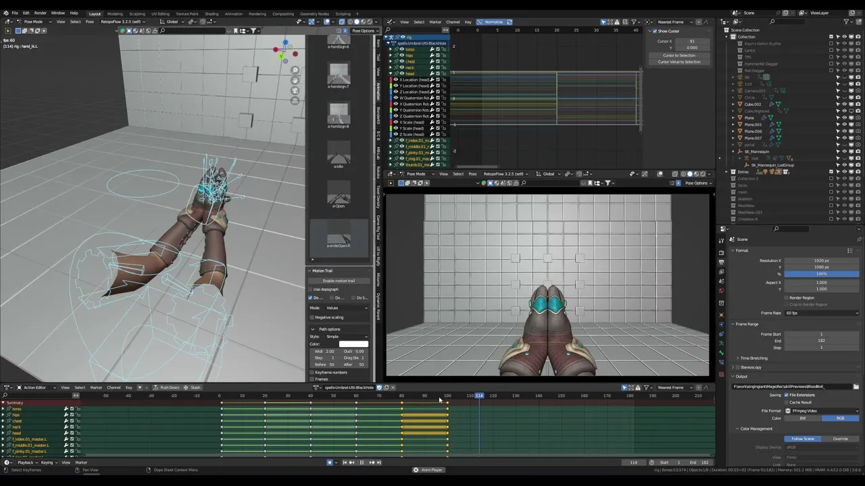
Task: Click the Stash button
Action: click(x=193, y=387)
